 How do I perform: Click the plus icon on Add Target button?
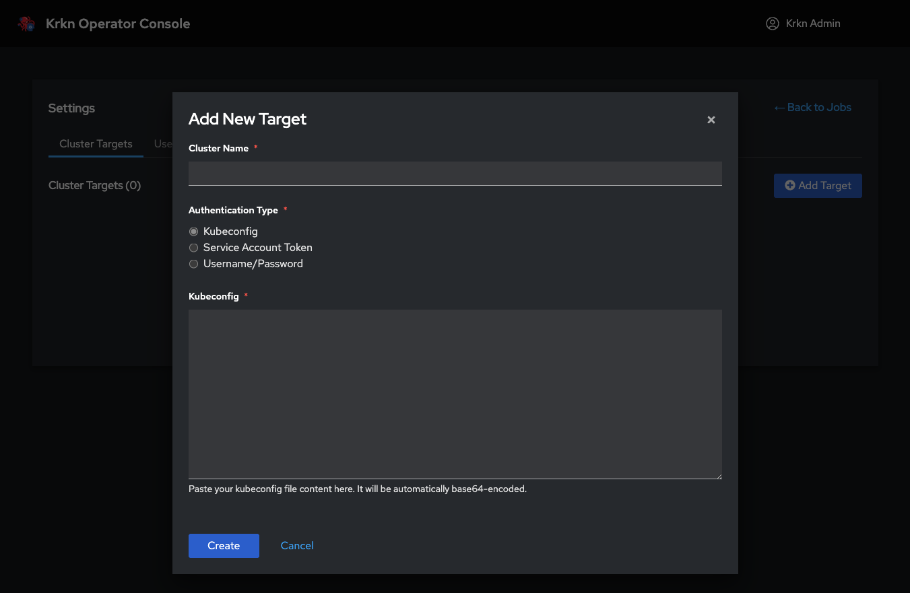pyautogui.click(x=789, y=186)
